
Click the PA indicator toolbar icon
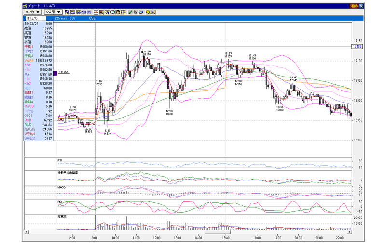pyautogui.click(x=89, y=13)
